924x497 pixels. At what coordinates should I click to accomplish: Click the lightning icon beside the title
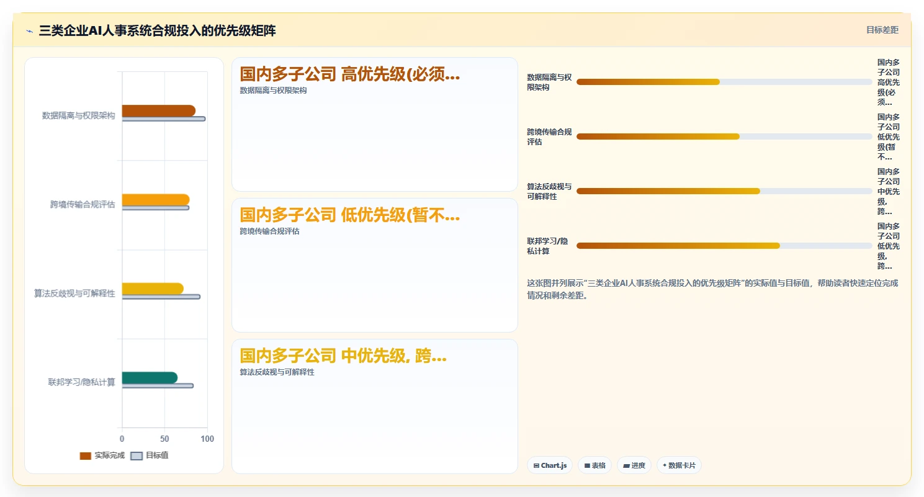29,31
